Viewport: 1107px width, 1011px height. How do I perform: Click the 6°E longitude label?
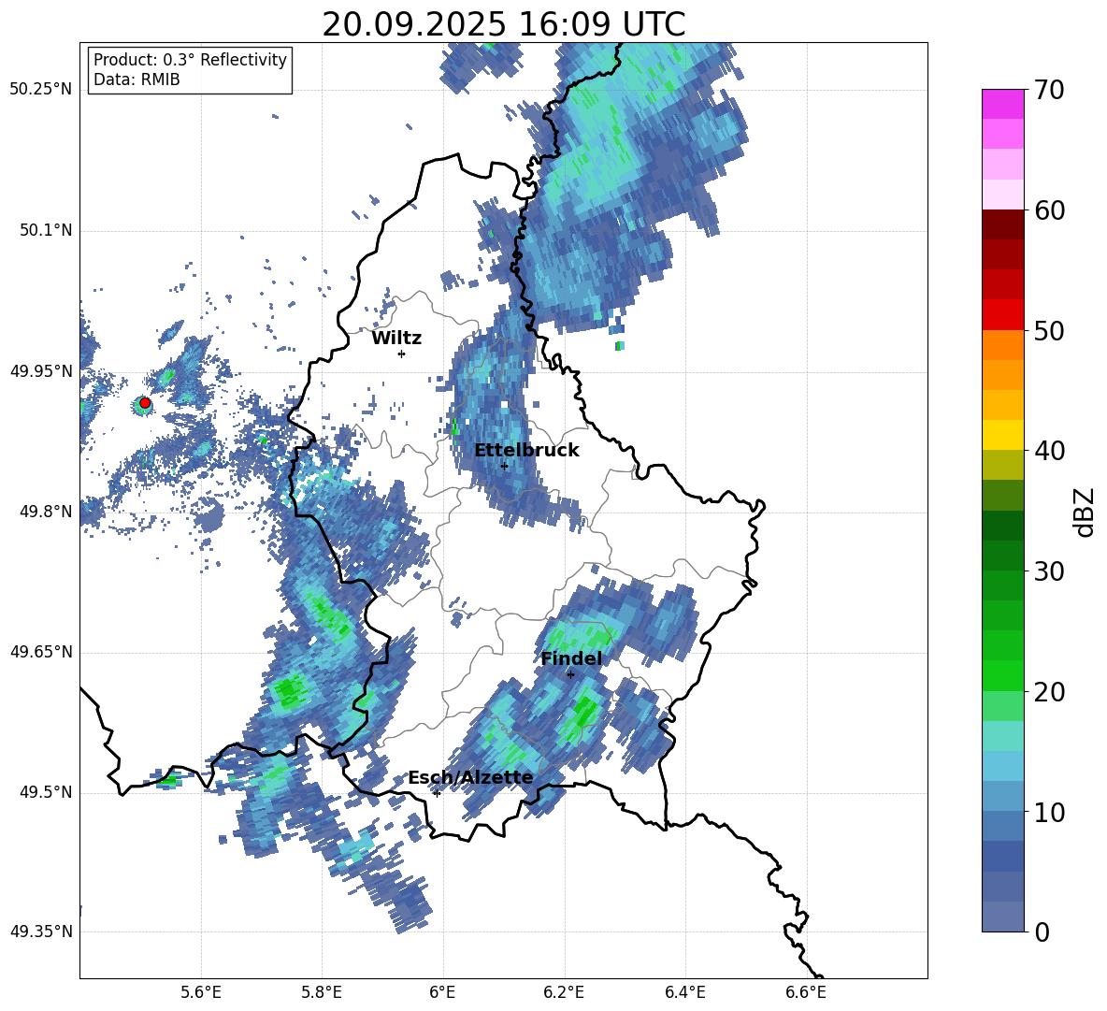442,992
